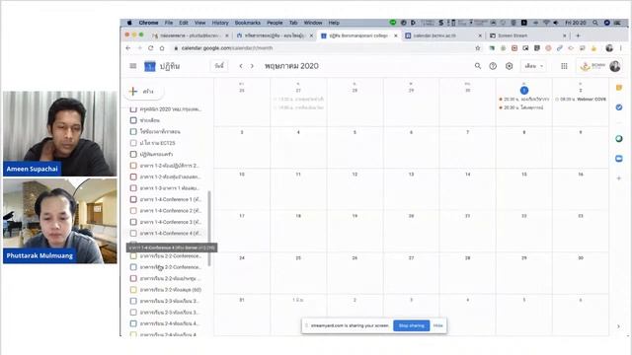Open Google Keep in the side panel
This screenshot has height=355, width=632.
coord(619,88)
